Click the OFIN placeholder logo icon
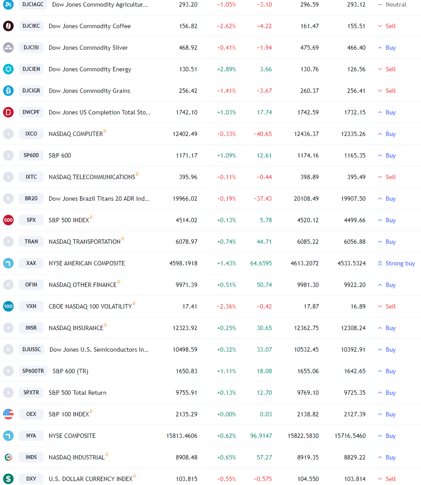 8,285
